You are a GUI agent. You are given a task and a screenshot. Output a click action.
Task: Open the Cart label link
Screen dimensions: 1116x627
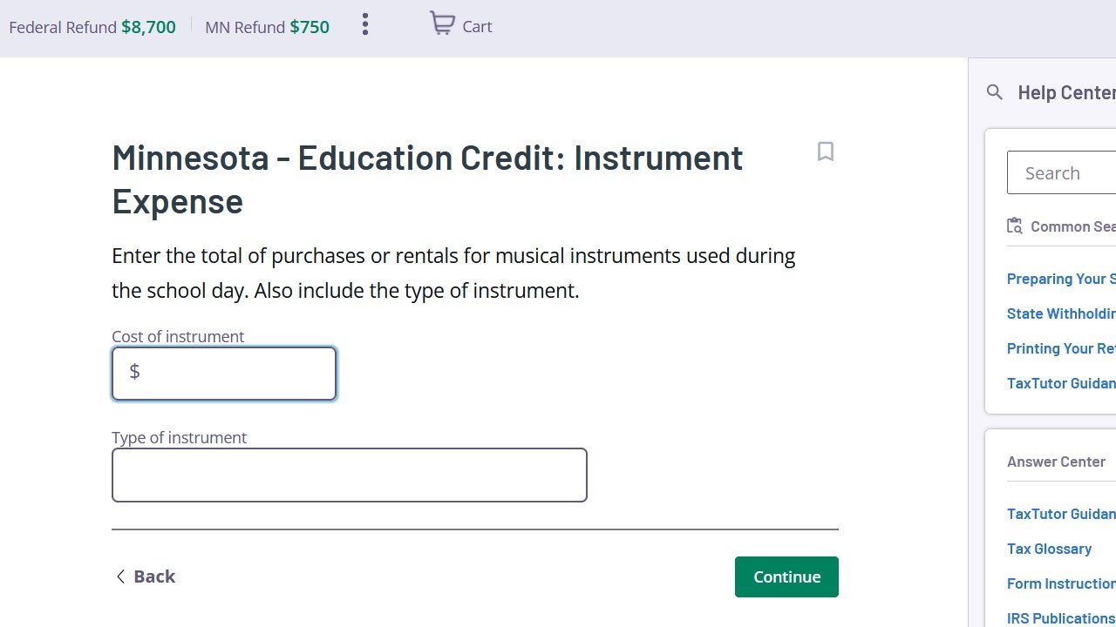click(x=477, y=27)
